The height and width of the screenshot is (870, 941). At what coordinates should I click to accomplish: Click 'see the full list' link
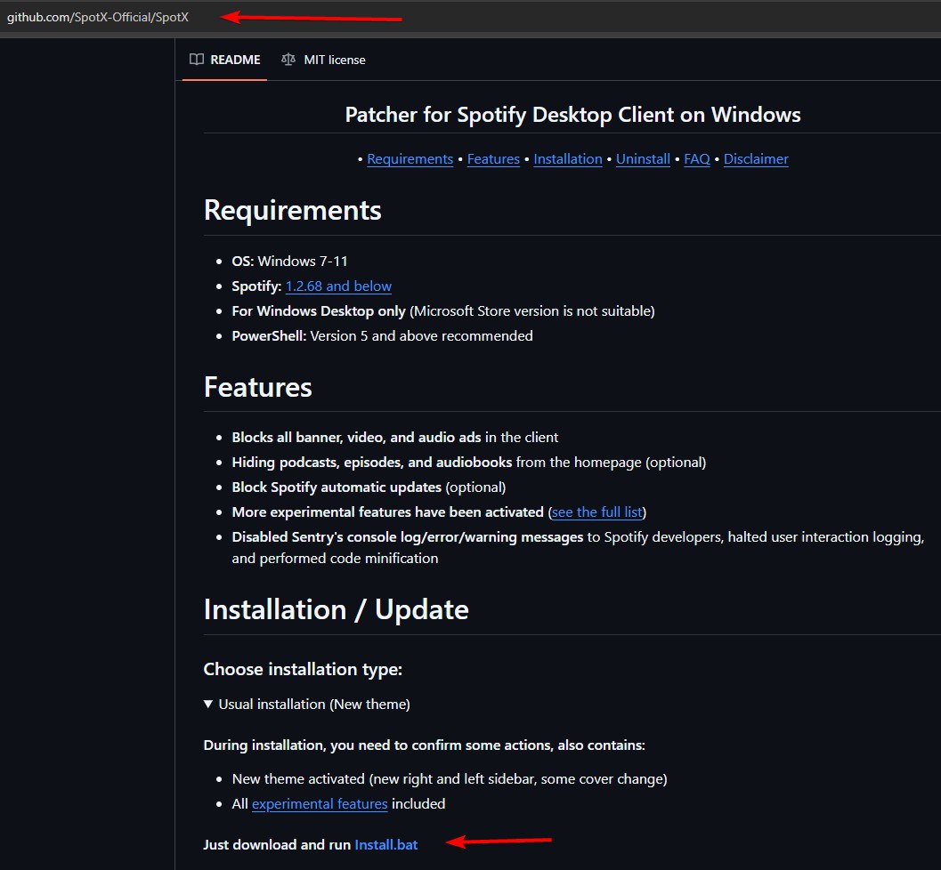596,512
